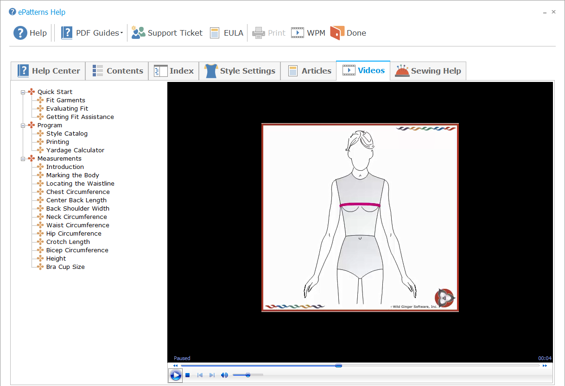Switch to the Sewing Help tab
The width and height of the screenshot is (565, 386).
(x=428, y=71)
